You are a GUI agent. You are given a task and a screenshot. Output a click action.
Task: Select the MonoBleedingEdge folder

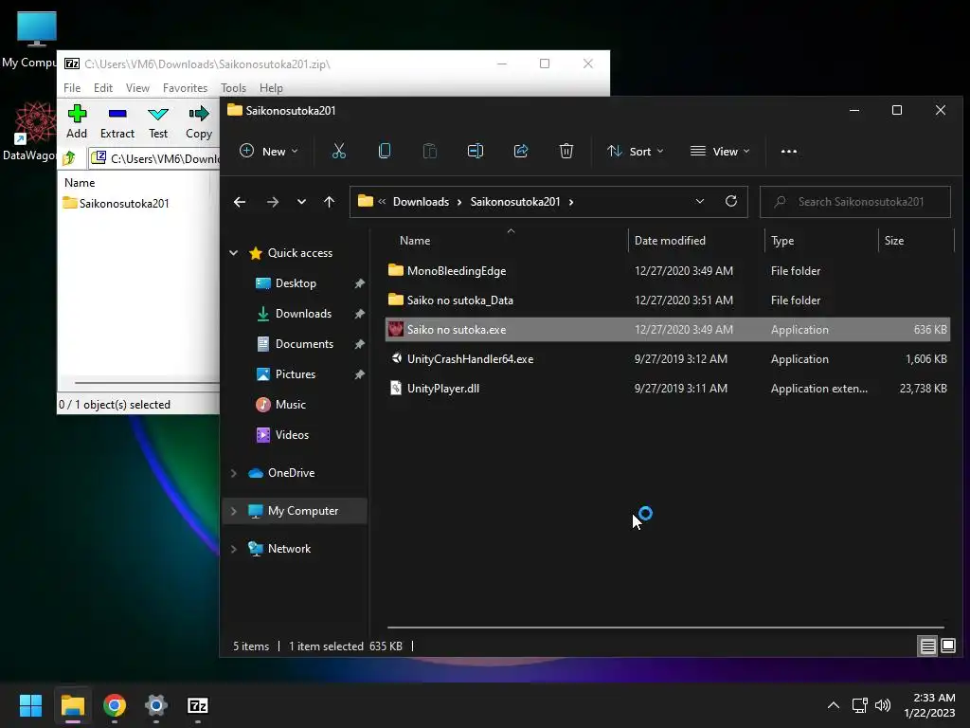pyautogui.click(x=668, y=270)
